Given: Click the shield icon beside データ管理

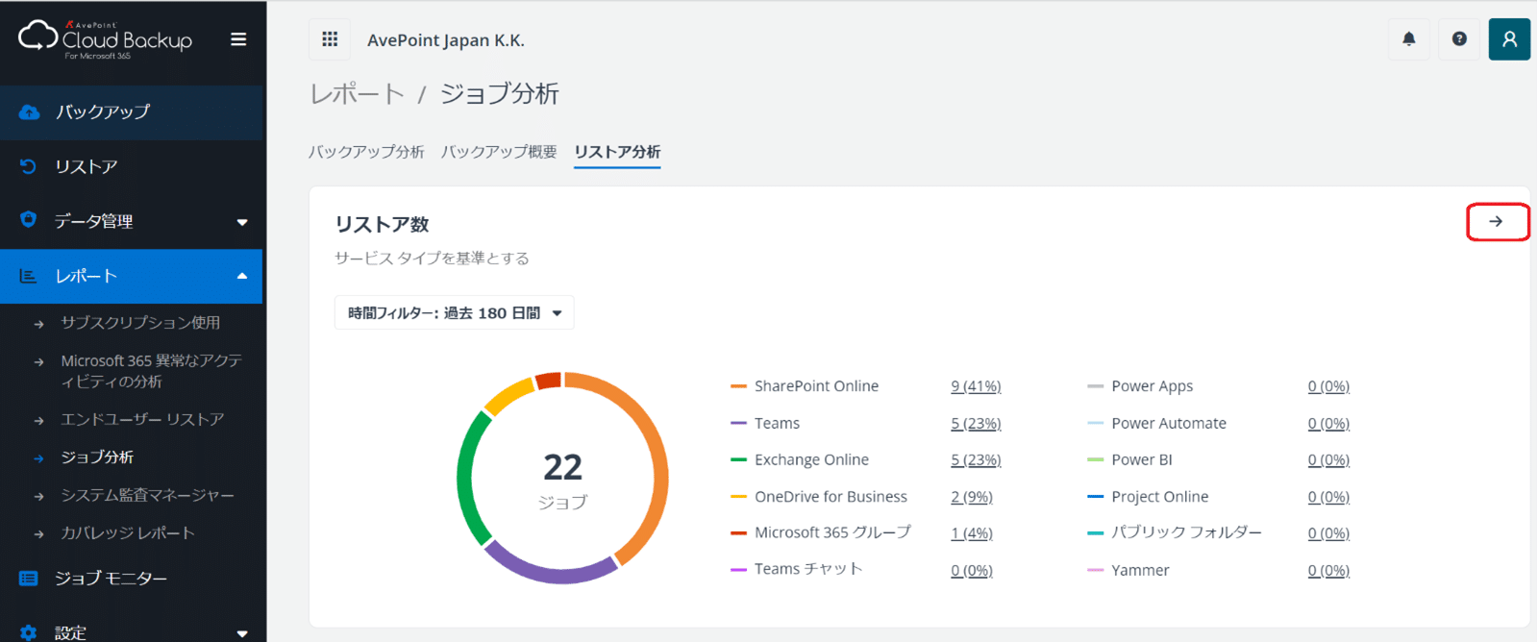Looking at the screenshot, I should pos(28,220).
